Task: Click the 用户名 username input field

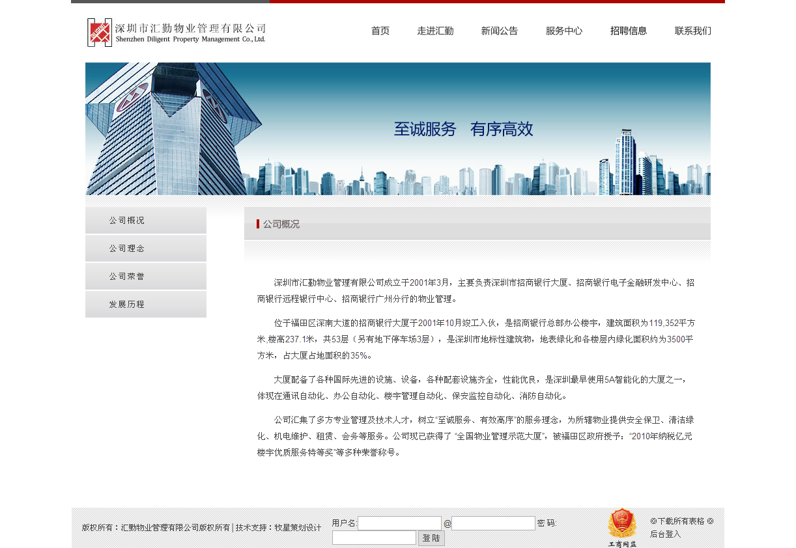Action: pyautogui.click(x=399, y=523)
